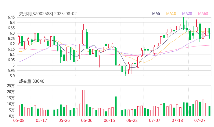Click the 6.05 price axis label

(11, 60)
